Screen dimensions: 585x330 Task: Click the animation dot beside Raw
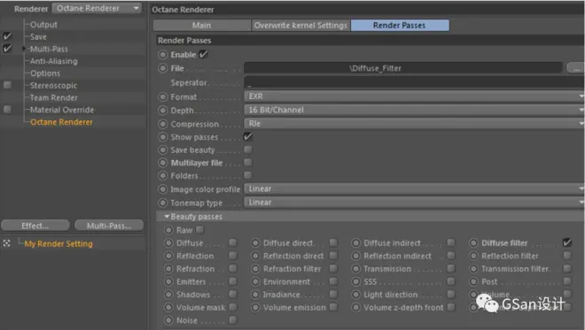tap(168, 230)
